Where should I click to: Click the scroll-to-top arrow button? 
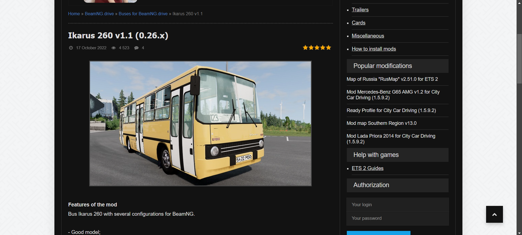(x=494, y=214)
